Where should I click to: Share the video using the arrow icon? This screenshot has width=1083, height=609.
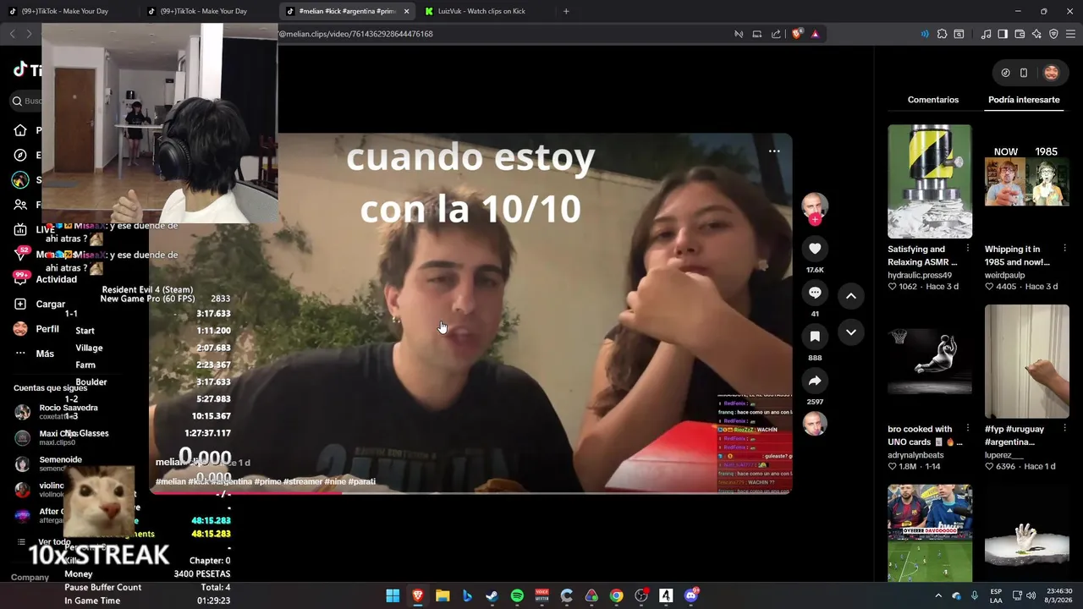815,381
